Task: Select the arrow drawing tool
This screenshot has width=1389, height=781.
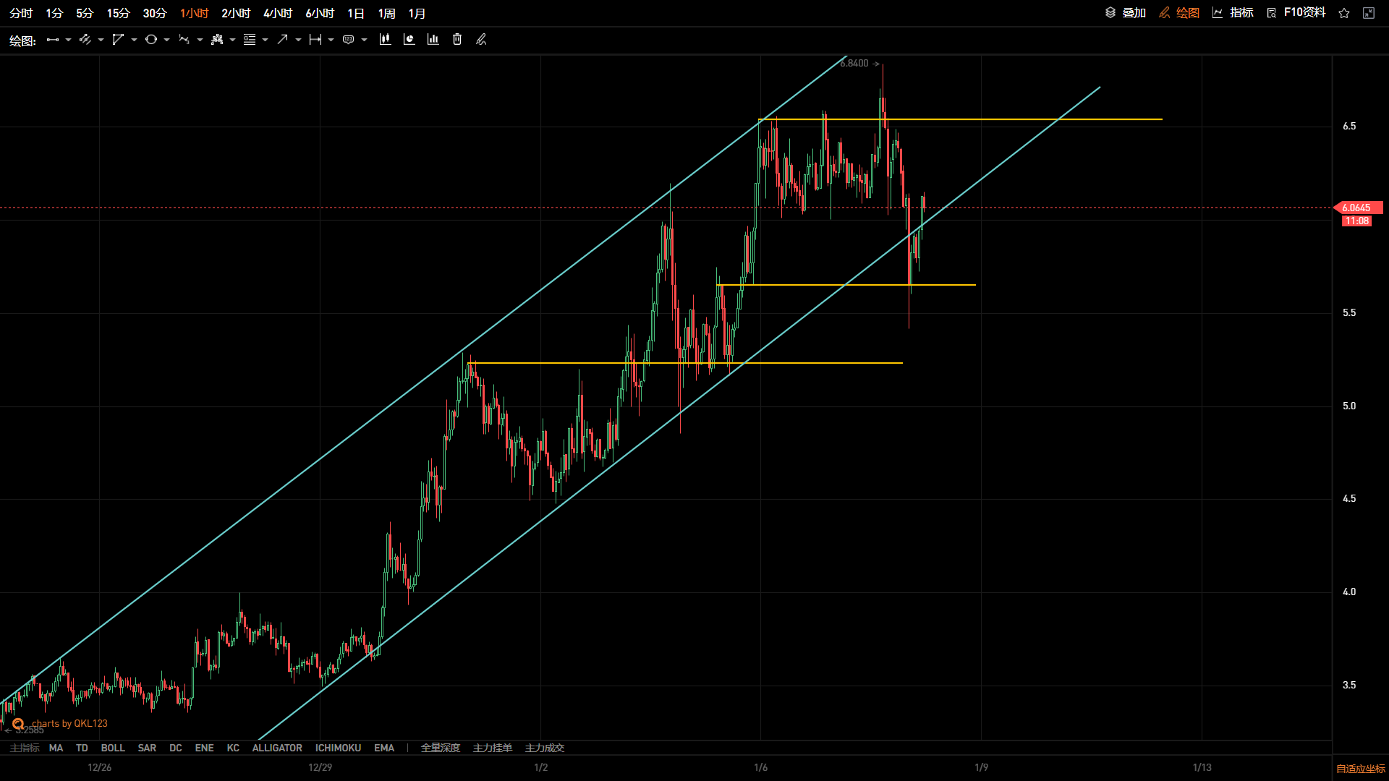Action: [x=282, y=40]
